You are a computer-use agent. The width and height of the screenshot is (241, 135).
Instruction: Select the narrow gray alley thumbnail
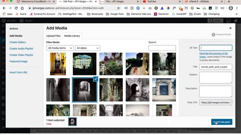click(58, 90)
